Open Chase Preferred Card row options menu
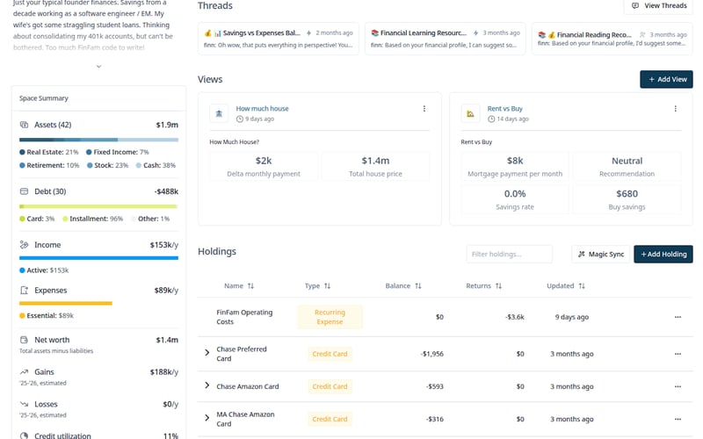Screen dimensions: 703x439 [x=678, y=354]
